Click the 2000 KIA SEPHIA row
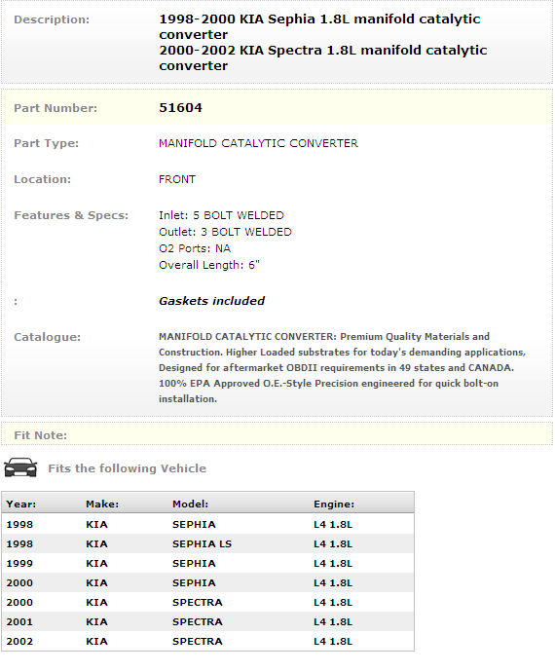The image size is (555, 672). point(207,582)
